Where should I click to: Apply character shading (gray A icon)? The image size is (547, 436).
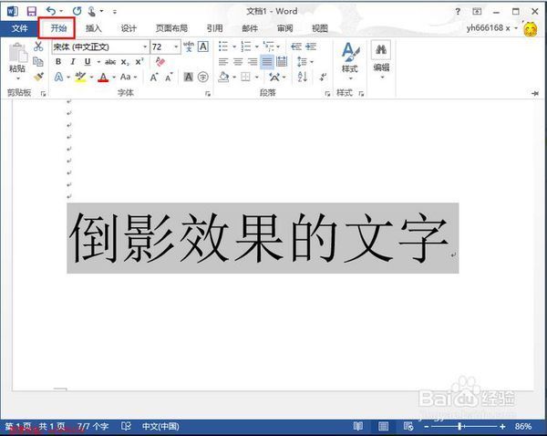point(189,77)
